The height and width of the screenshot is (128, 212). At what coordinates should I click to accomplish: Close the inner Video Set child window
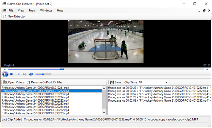[209, 10]
